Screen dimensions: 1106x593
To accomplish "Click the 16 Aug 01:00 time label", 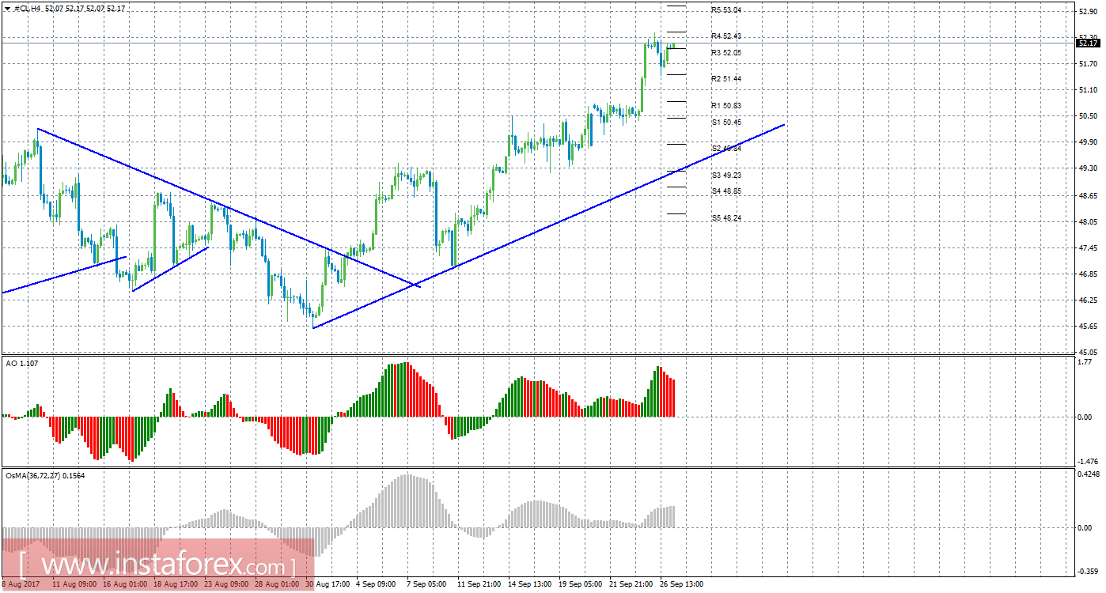I will [126, 584].
